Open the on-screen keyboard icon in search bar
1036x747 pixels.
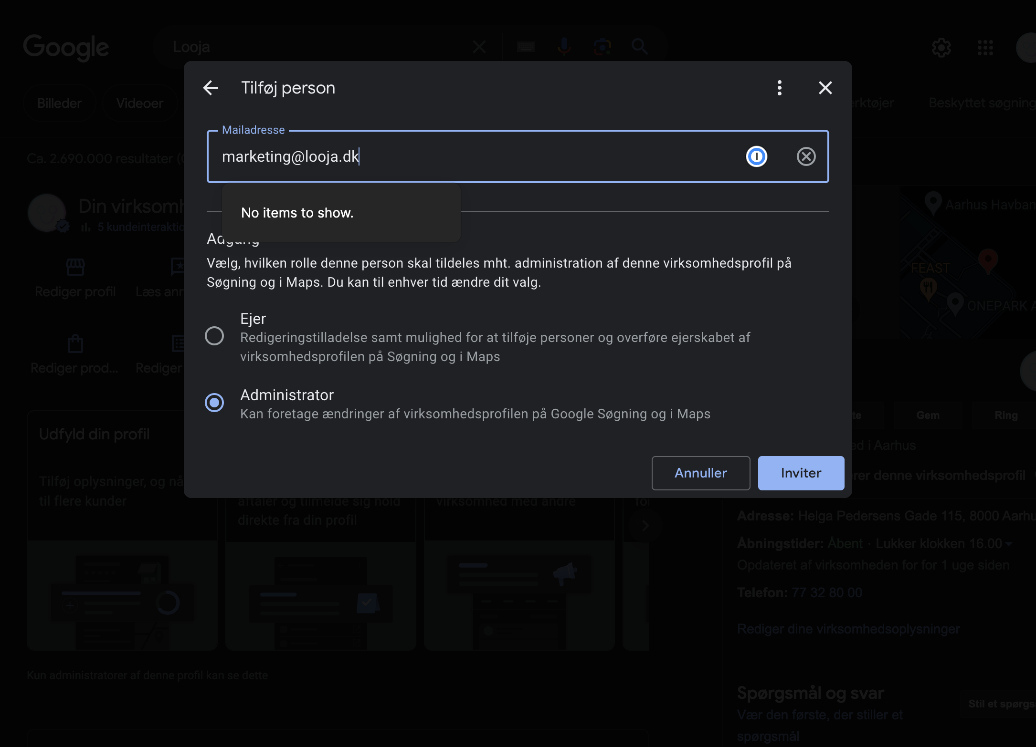pyautogui.click(x=526, y=47)
